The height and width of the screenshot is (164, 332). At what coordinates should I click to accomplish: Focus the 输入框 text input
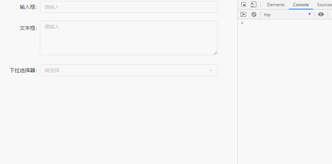pos(129,7)
